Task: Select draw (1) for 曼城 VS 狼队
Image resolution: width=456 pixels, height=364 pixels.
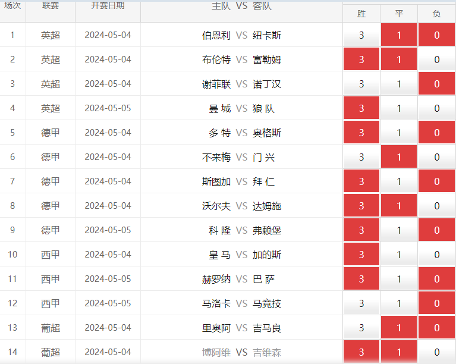Action: [399, 108]
